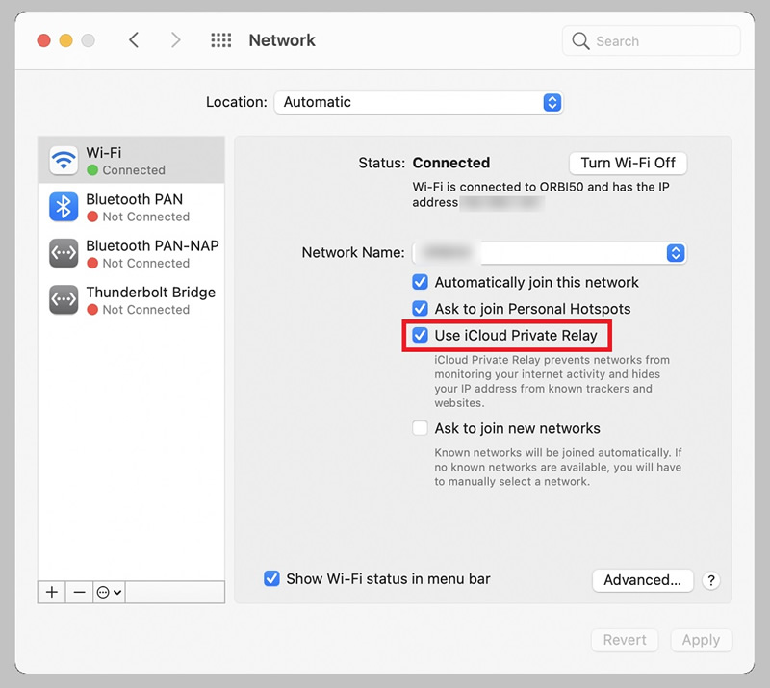The image size is (770, 688).
Task: Click the Wi-Fi Connected status text
Action: [x=134, y=170]
